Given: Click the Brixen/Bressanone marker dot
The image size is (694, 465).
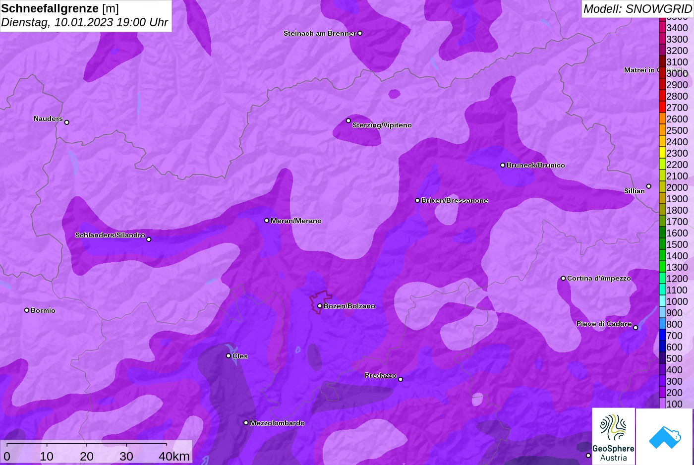Looking at the screenshot, I should click(417, 200).
